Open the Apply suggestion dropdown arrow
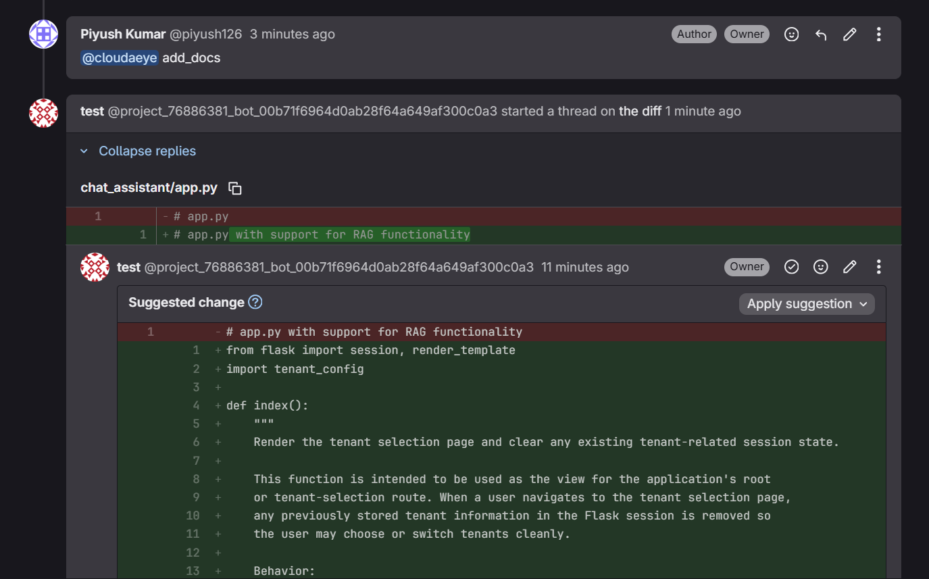 point(863,303)
